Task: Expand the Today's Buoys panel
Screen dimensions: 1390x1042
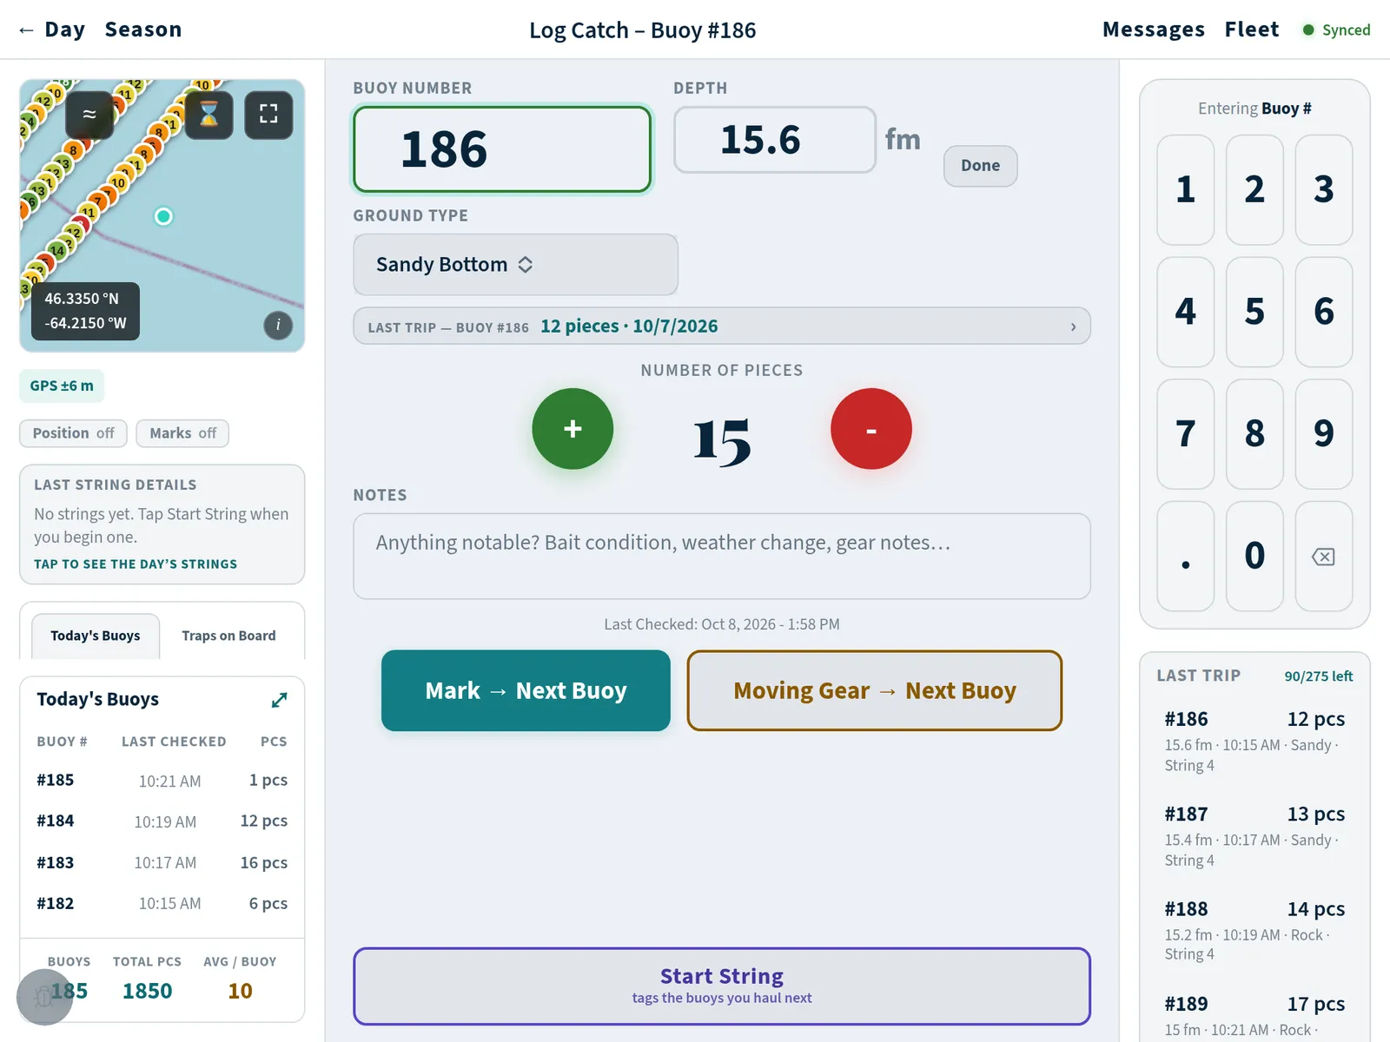Action: point(279,700)
